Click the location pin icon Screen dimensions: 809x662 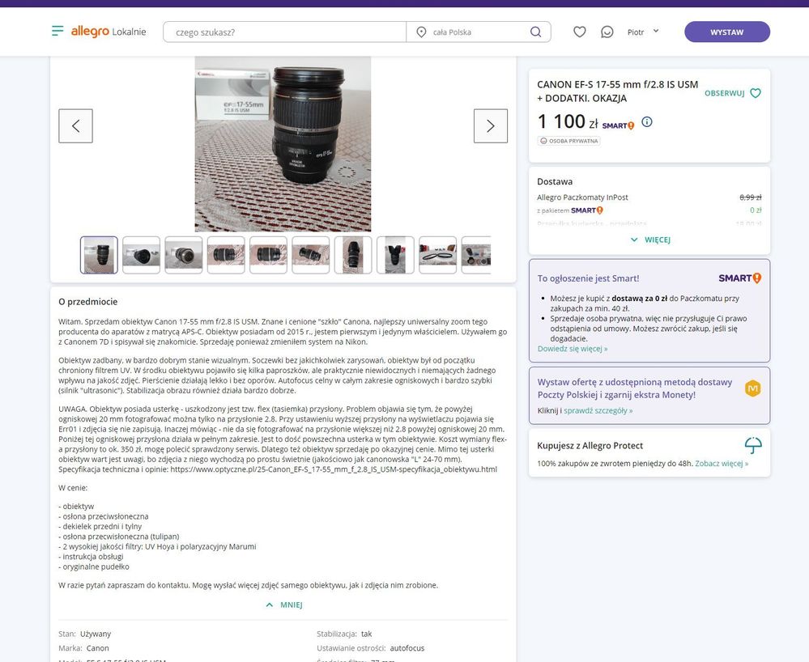pos(421,32)
